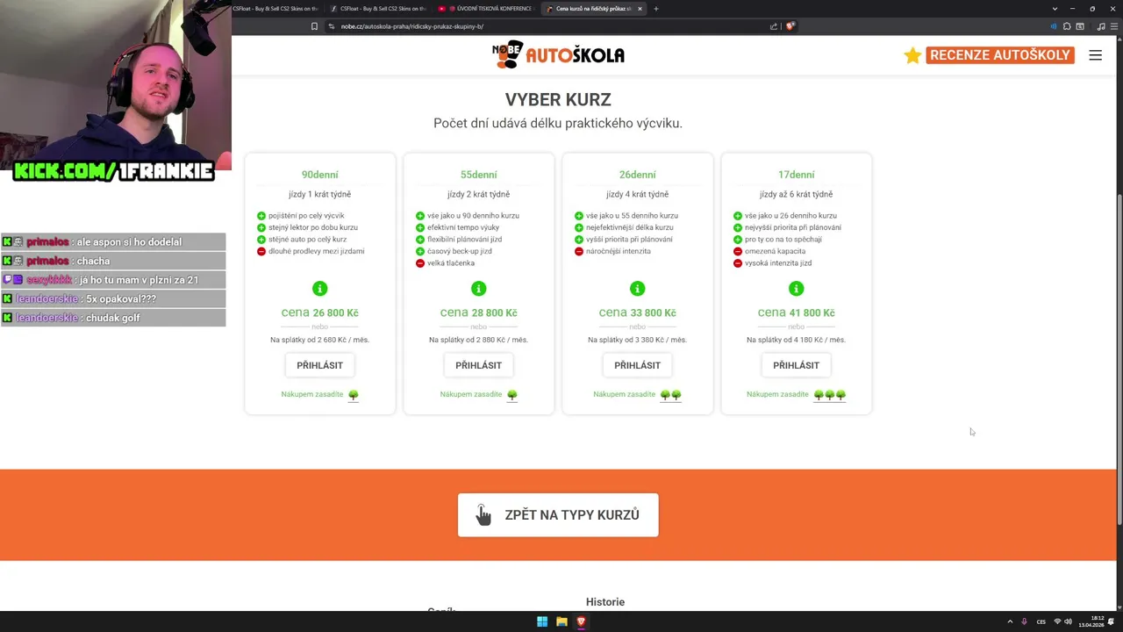Viewport: 1123px width, 632px height.
Task: Open the Windows Start menu
Action: 542,621
